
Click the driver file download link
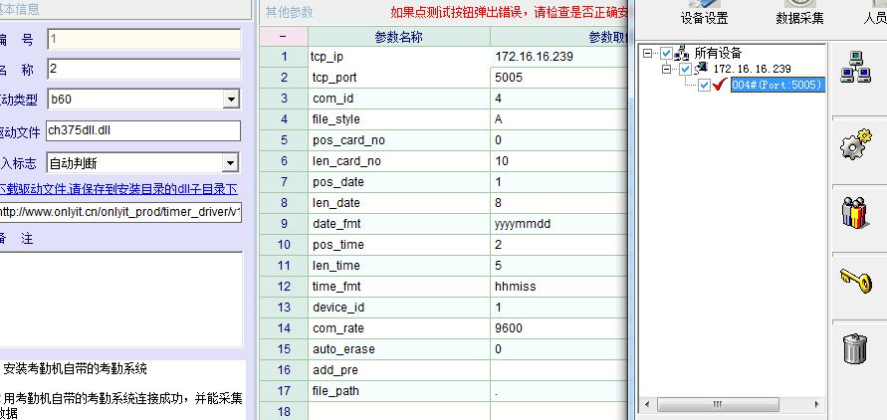[120, 188]
